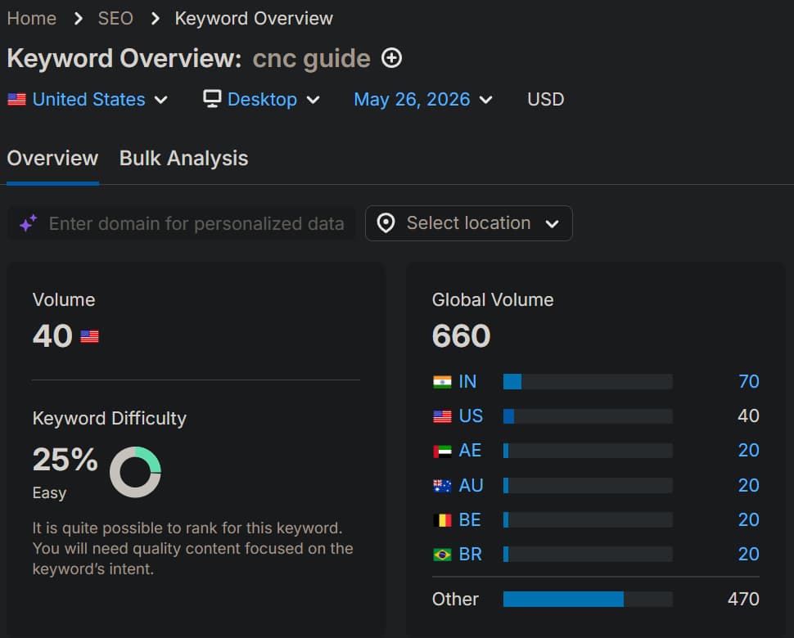
Task: Click the BE volume value 20
Action: [748, 519]
